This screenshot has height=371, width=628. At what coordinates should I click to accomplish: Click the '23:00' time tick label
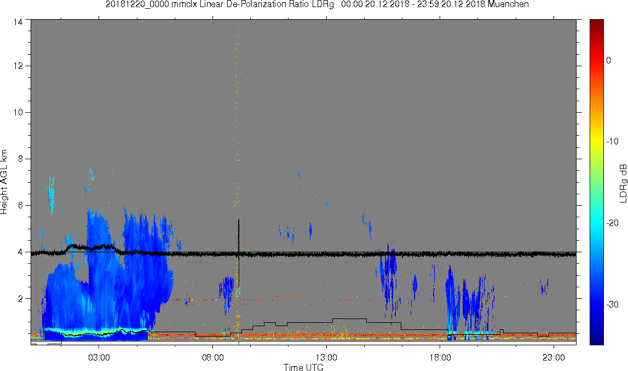554,357
